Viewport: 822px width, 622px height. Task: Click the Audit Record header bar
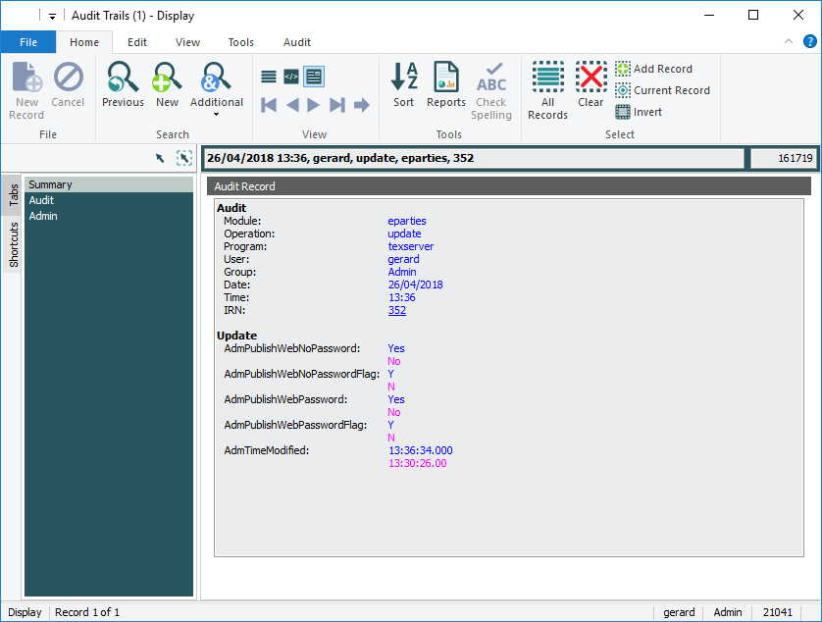508,186
